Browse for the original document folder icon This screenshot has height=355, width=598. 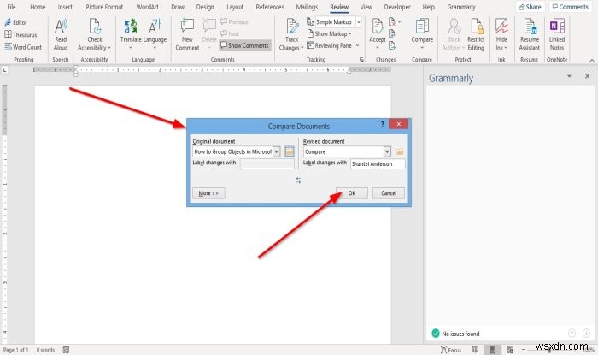(x=290, y=151)
